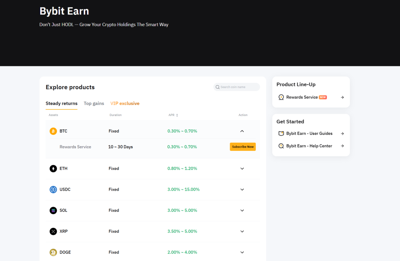
Task: Subscribe to BTC Rewards Service now
Action: pos(243,147)
